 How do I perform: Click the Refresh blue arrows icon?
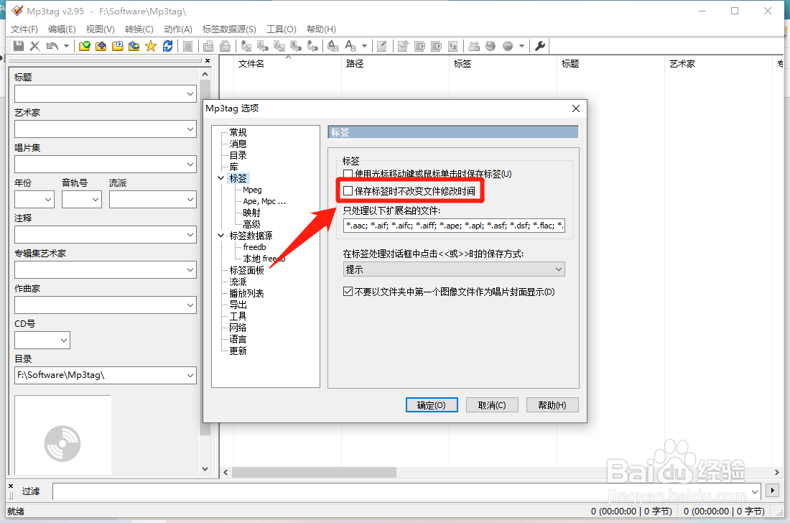168,46
